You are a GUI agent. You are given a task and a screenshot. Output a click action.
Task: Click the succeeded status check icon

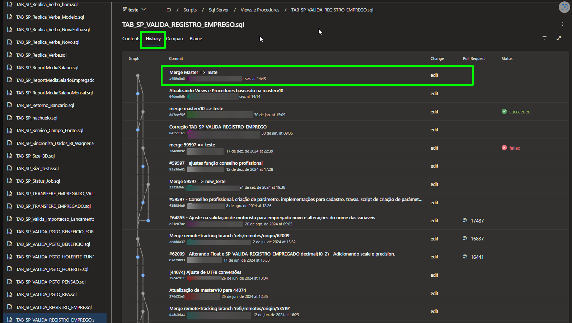pyautogui.click(x=504, y=111)
